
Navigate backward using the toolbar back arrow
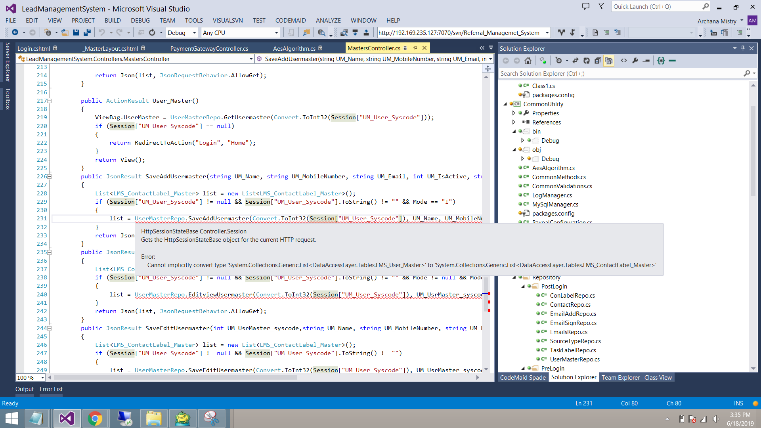pyautogui.click(x=15, y=32)
